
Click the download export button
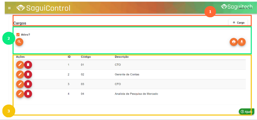[x=242, y=42]
